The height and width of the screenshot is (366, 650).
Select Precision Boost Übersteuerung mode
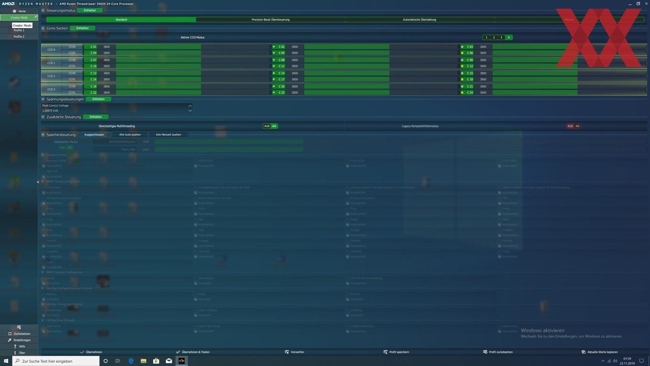pos(271,20)
